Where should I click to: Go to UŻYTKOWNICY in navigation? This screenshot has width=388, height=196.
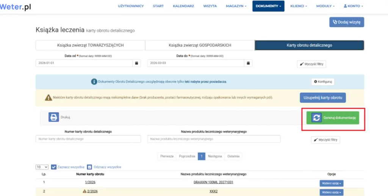(131, 6)
